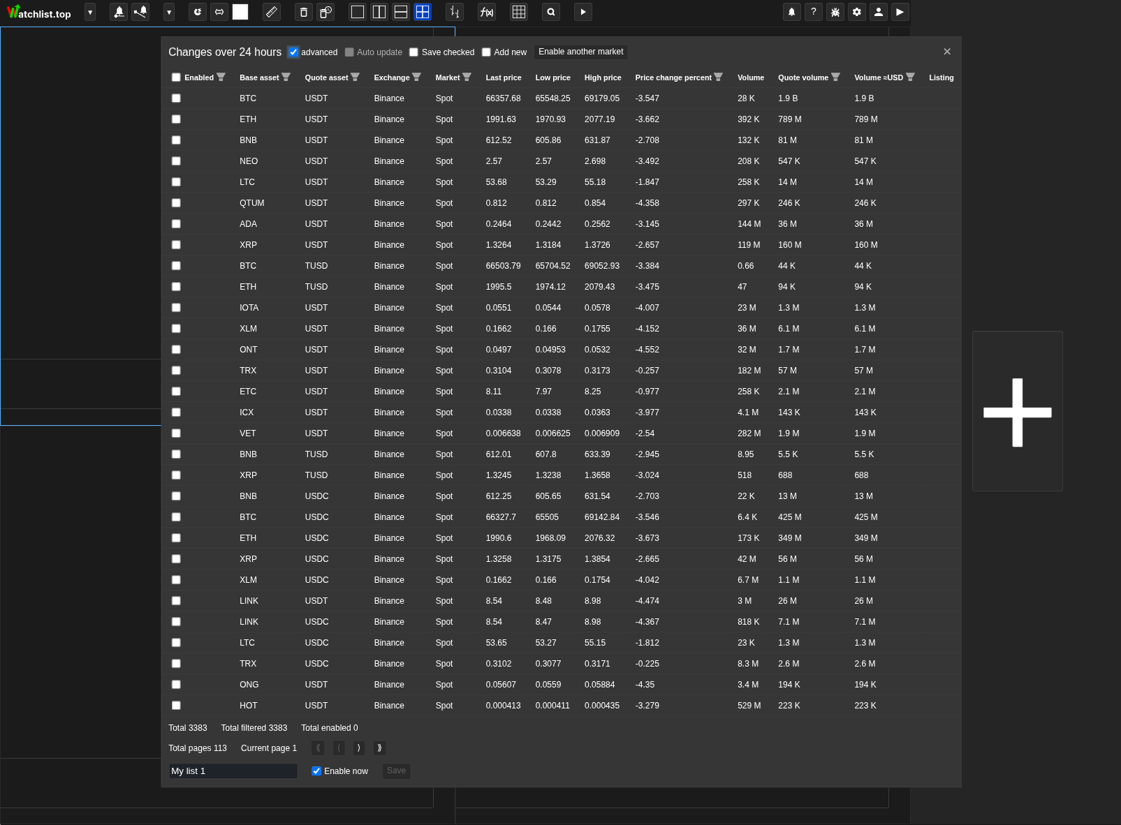Screen dimensions: 1121x825
Task: Click the Volume column header
Action: [750, 77]
